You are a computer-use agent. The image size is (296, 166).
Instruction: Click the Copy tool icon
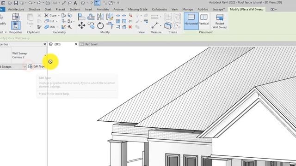click(91, 25)
